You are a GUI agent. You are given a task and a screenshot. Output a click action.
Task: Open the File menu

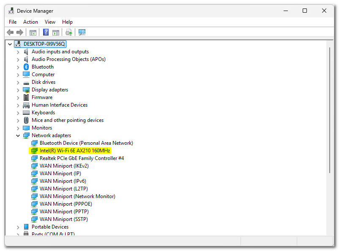click(x=13, y=22)
